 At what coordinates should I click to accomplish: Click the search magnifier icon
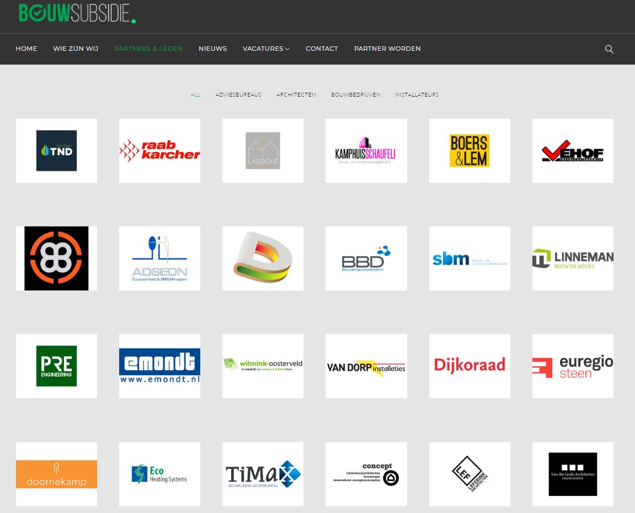pos(609,49)
